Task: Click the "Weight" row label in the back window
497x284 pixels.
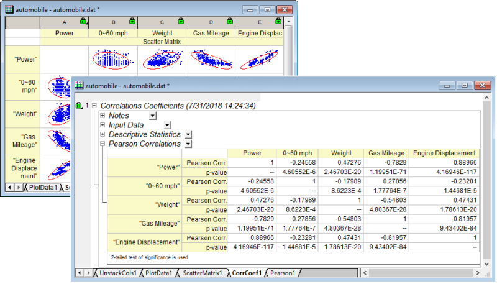Action: 23,114
